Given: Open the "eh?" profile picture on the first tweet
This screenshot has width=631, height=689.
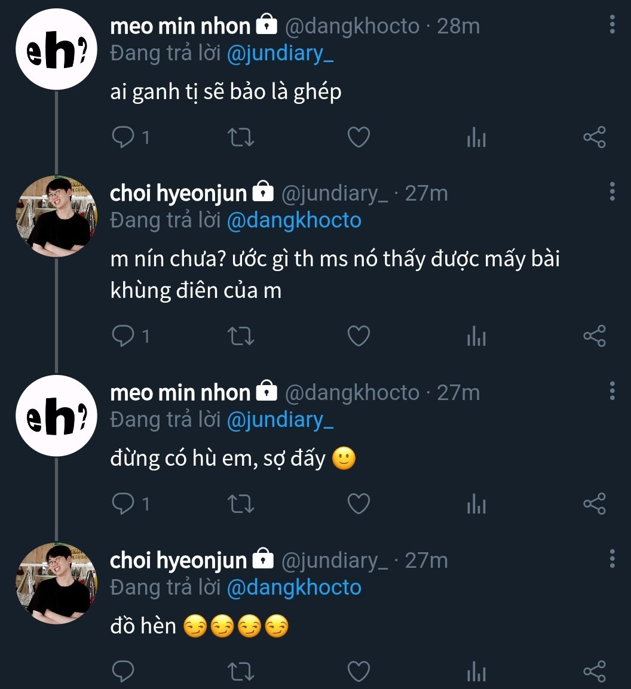Looking at the screenshot, I should [56, 50].
